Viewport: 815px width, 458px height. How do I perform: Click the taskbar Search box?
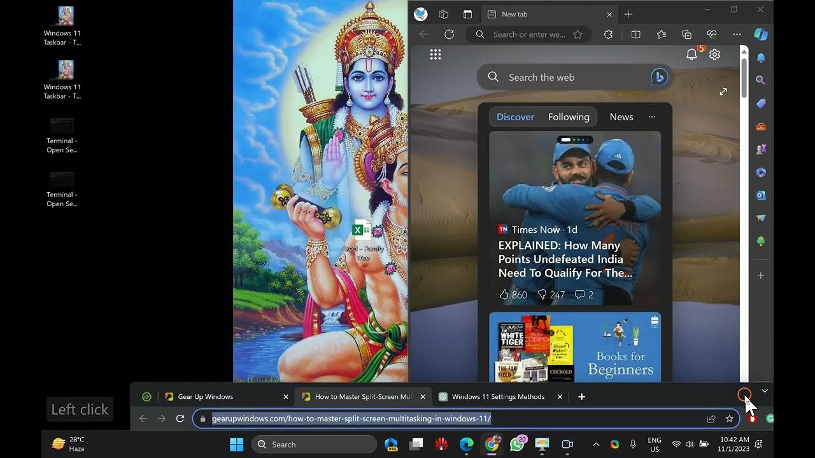tap(315, 444)
